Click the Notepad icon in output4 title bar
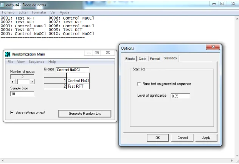 pos(2,5)
